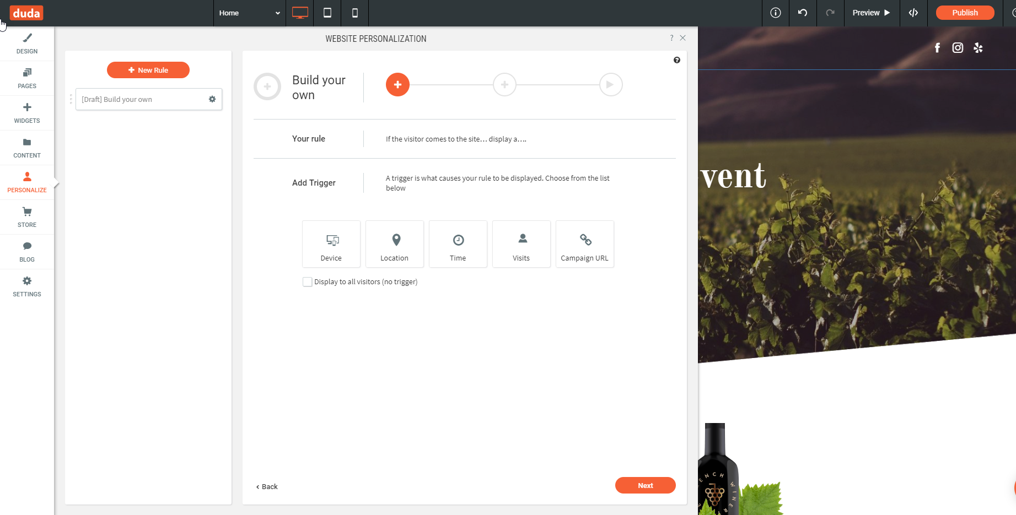Open the Content panel
The image size is (1016, 515).
27,148
